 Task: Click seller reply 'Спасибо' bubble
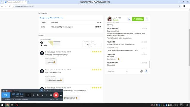(51, 62)
